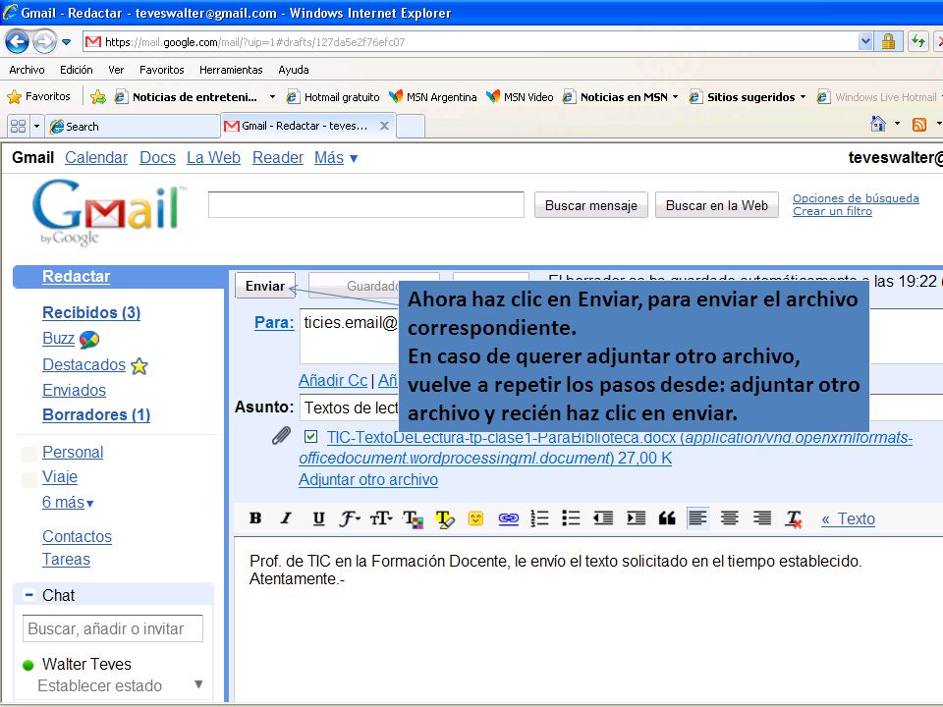Apply Underline formatting in the editor

[x=318, y=518]
